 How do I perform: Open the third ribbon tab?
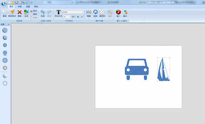click(28, 6)
